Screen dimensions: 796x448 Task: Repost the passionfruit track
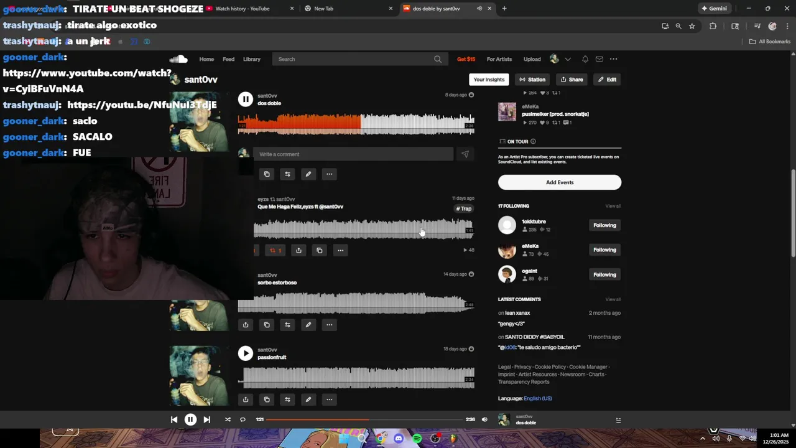point(287,399)
